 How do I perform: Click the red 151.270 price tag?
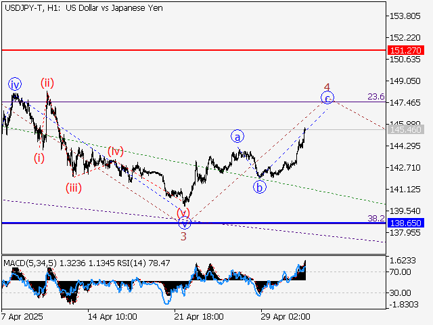click(x=406, y=51)
